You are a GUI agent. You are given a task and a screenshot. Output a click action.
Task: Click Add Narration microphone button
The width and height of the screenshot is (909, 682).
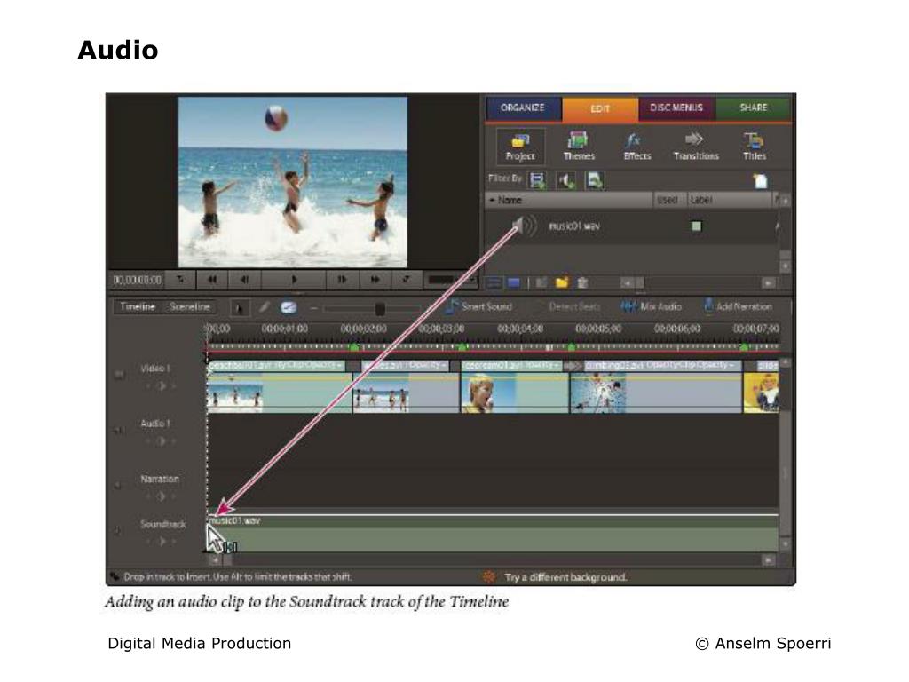click(738, 306)
